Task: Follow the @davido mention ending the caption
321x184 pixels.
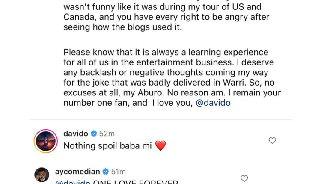Action: (x=213, y=103)
